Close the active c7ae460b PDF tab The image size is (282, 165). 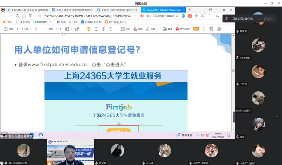coord(184,10)
